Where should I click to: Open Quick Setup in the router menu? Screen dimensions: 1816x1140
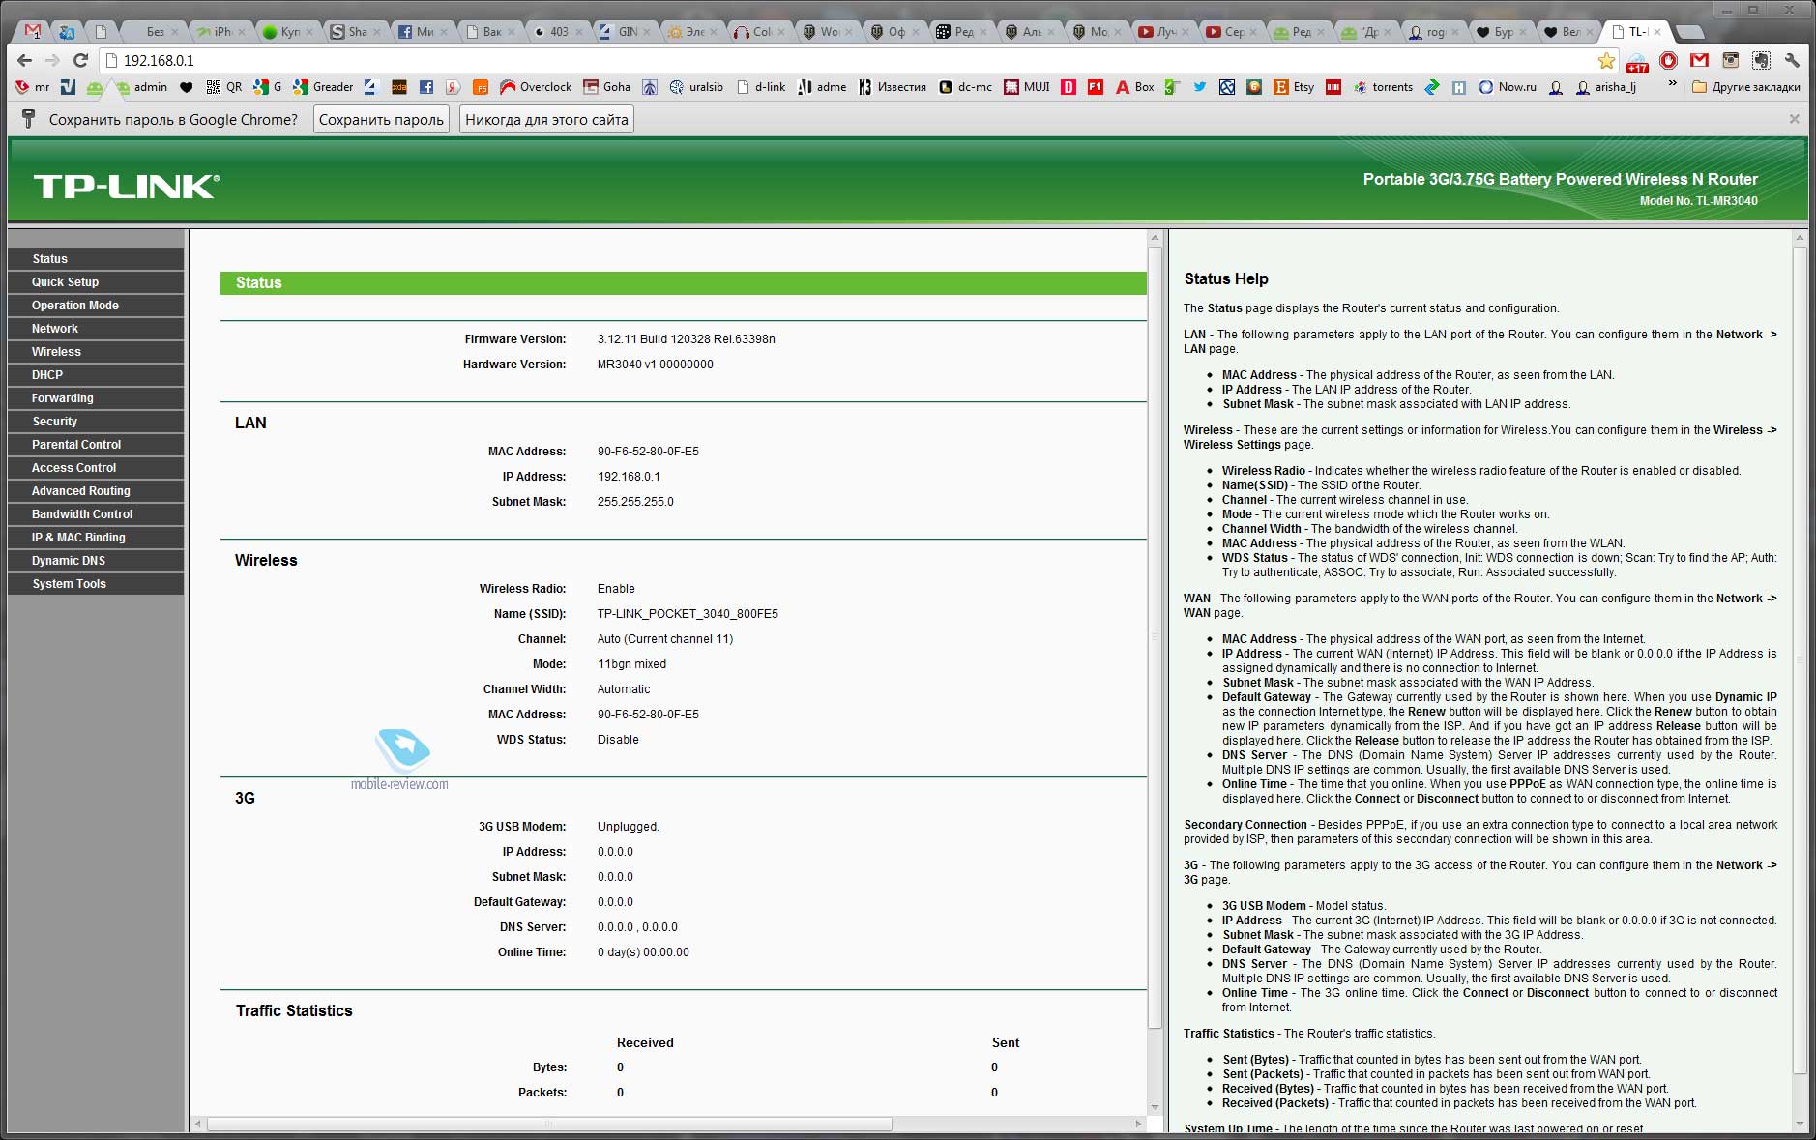tap(96, 282)
